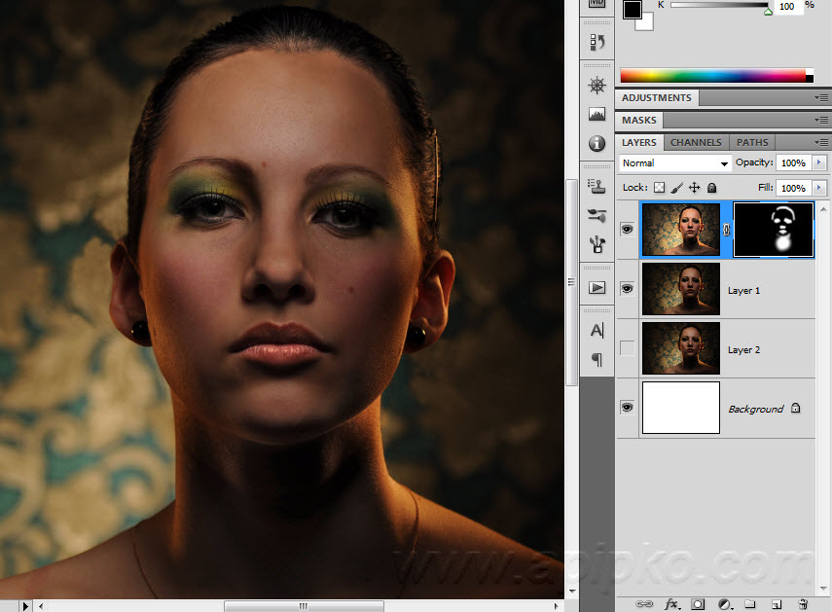Screen dimensions: 832x612
Task: Hide the Background layer eye icon
Action: (x=627, y=408)
